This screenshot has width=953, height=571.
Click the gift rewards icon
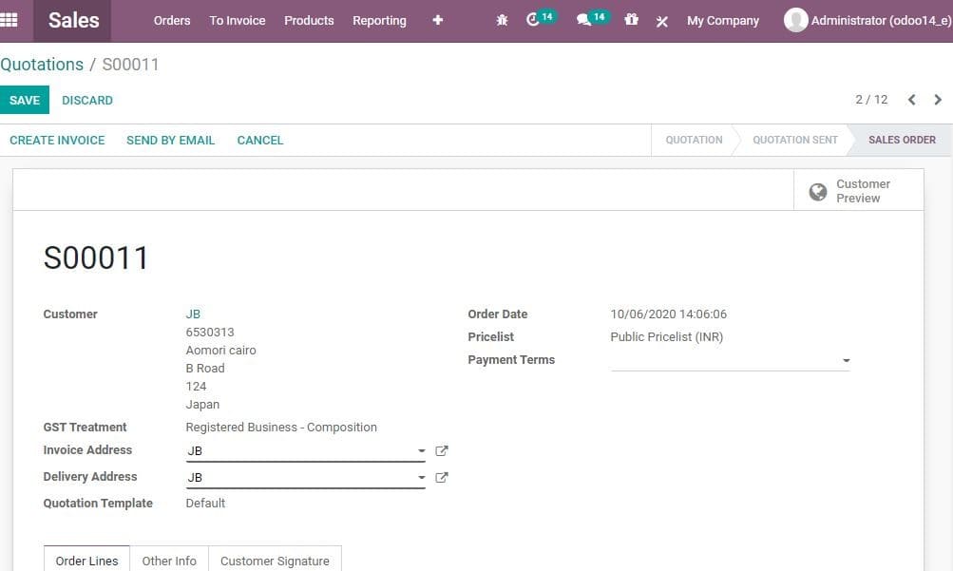[631, 20]
